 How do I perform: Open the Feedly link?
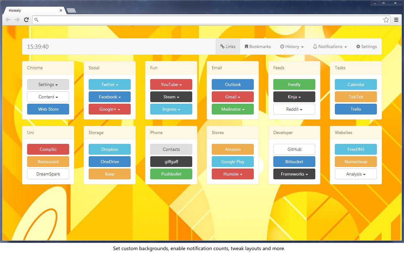pos(294,84)
